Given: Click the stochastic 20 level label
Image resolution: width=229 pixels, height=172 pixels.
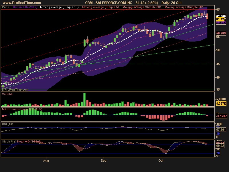Looking at the screenshot, I should tap(218, 153).
